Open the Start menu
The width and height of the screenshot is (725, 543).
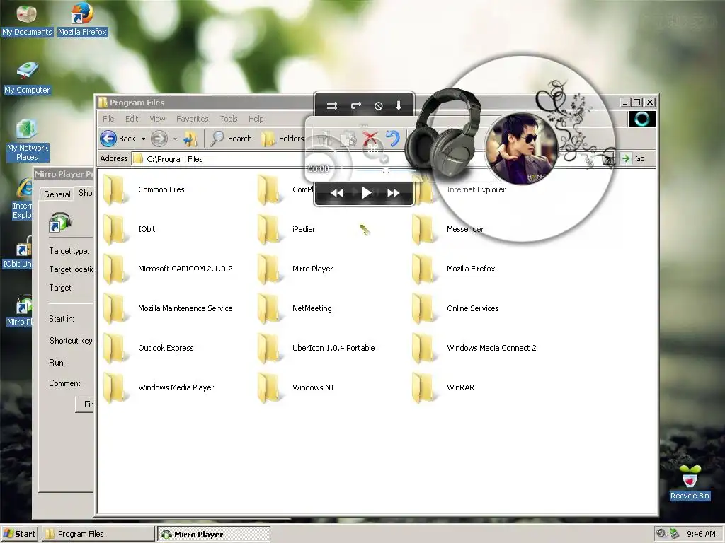pos(19,534)
